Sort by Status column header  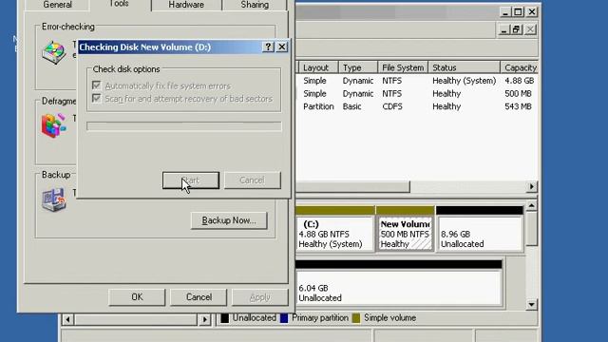pos(465,67)
